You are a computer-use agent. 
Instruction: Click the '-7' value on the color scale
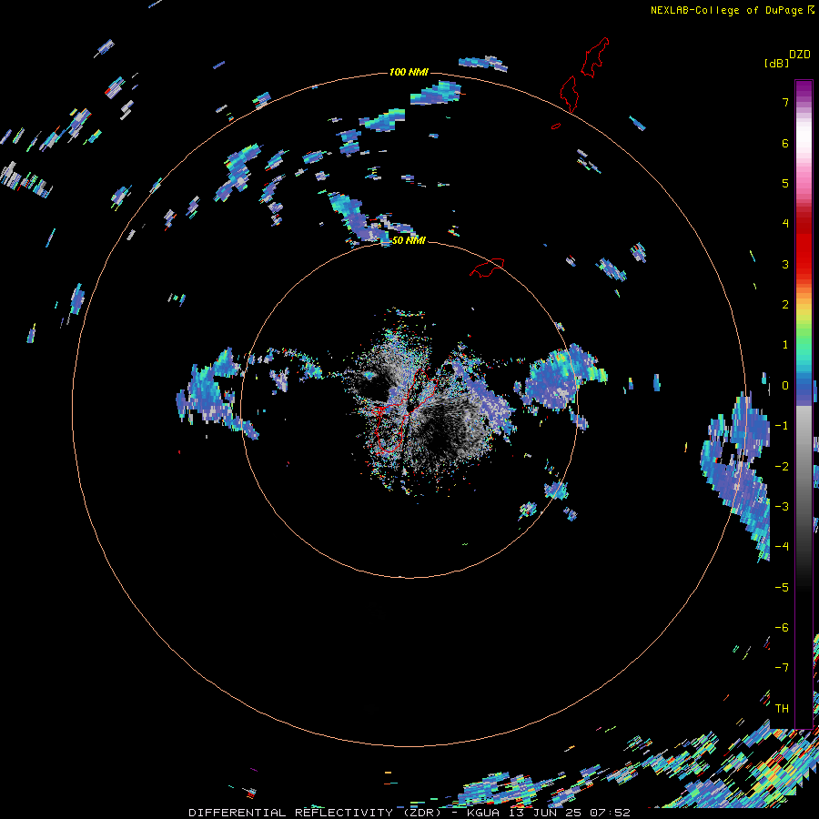click(x=782, y=668)
